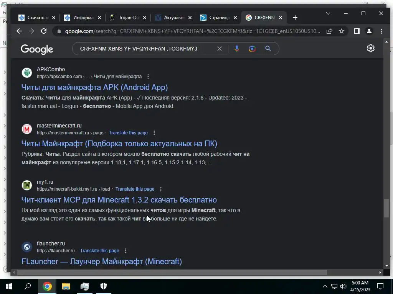
Task: Translate the flauncher.ru result page
Action: coord(99,250)
